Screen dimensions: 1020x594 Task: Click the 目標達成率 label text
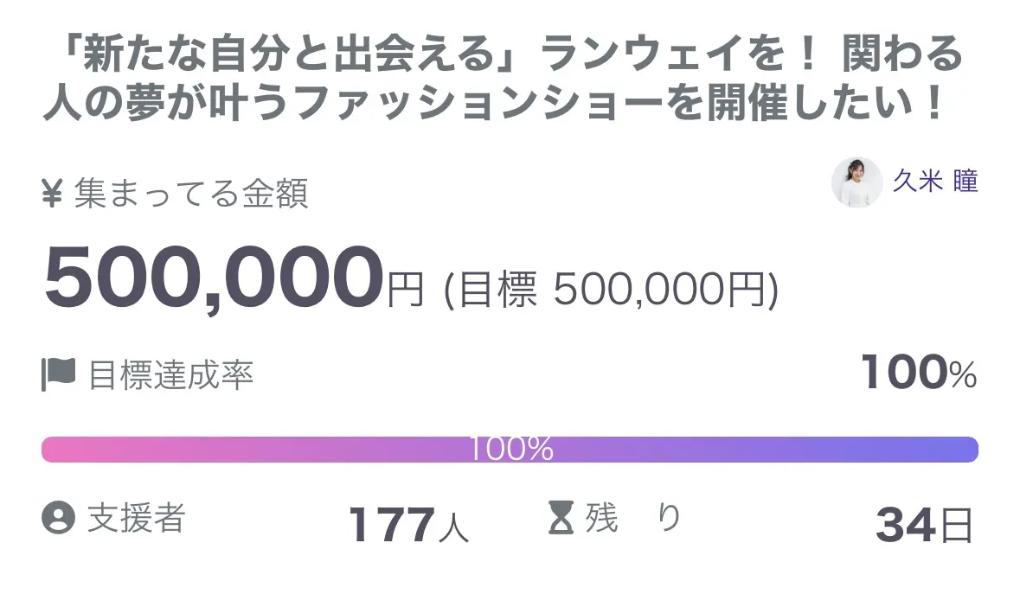[170, 375]
